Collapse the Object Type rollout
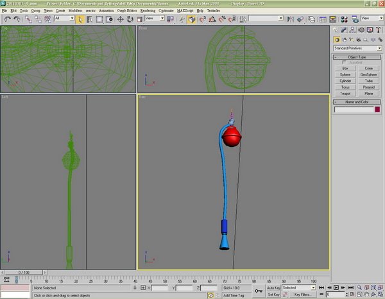 click(357, 57)
